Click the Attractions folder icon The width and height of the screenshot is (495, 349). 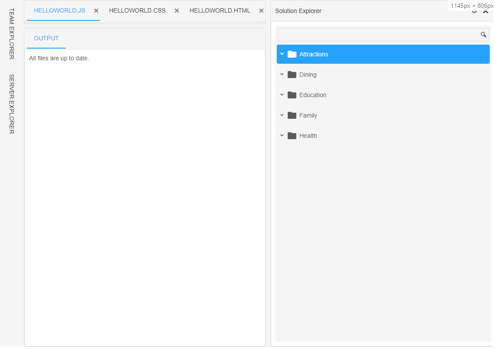[292, 54]
